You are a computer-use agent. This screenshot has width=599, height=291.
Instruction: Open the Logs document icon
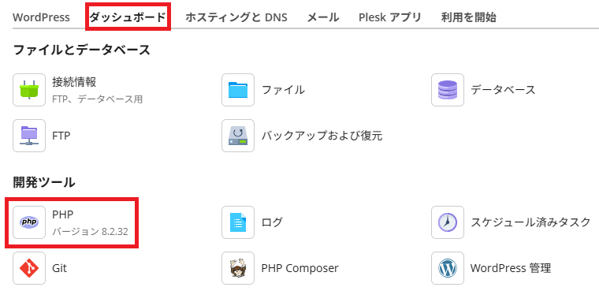(238, 222)
